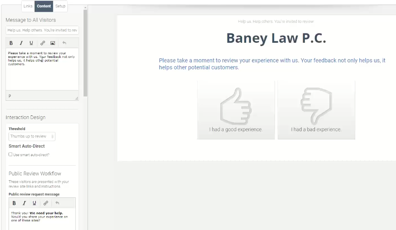Image resolution: width=396 pixels, height=230 pixels.
Task: Insert a link in the Message to All Visitors editor
Action: 43,43
